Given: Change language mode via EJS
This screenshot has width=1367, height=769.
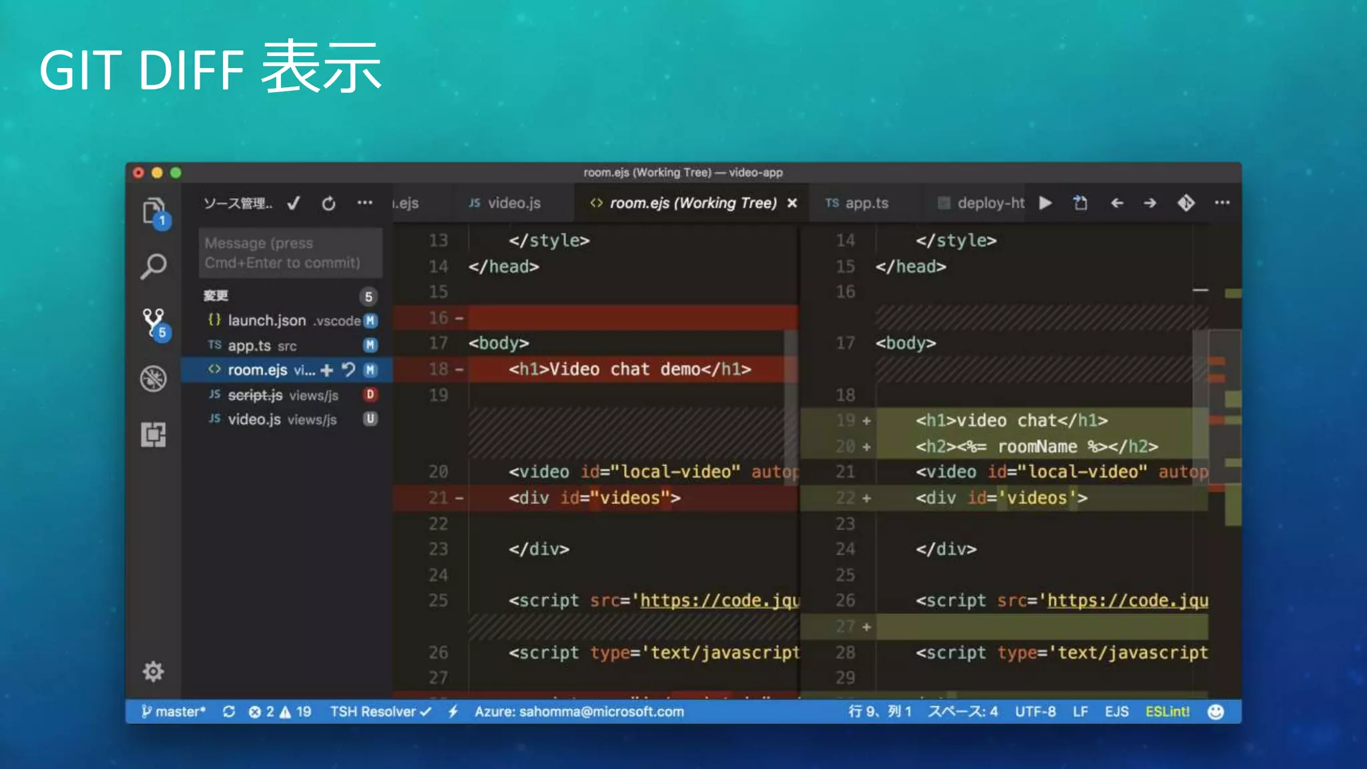Looking at the screenshot, I should [1117, 712].
